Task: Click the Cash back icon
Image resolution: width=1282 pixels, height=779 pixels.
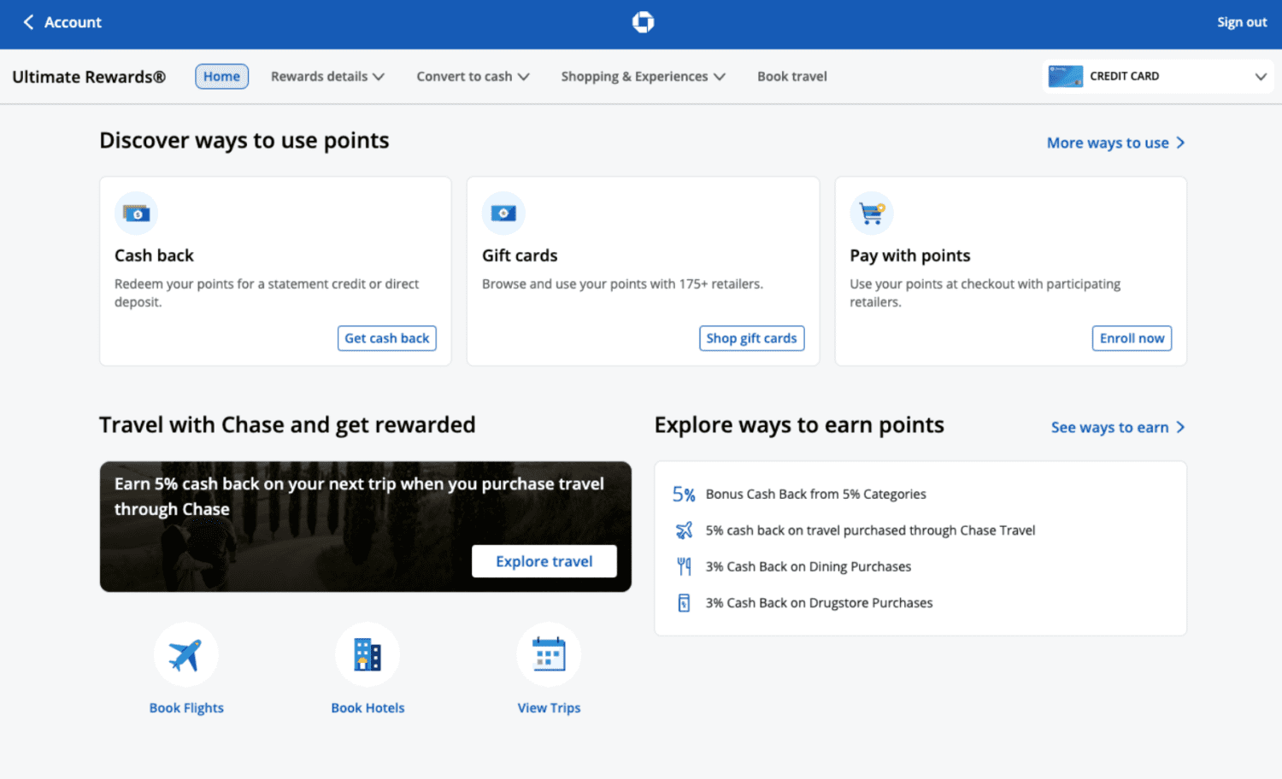Action: 136,213
